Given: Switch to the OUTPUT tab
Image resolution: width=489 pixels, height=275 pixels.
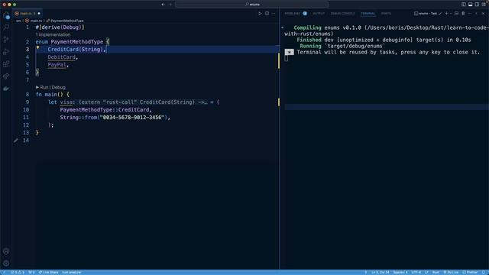Looking at the screenshot, I should click(x=319, y=14).
